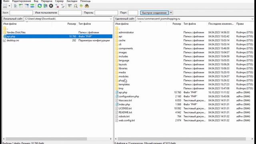Click the cli folder icon
The image size is (256, 144).
(x=116, y=44)
